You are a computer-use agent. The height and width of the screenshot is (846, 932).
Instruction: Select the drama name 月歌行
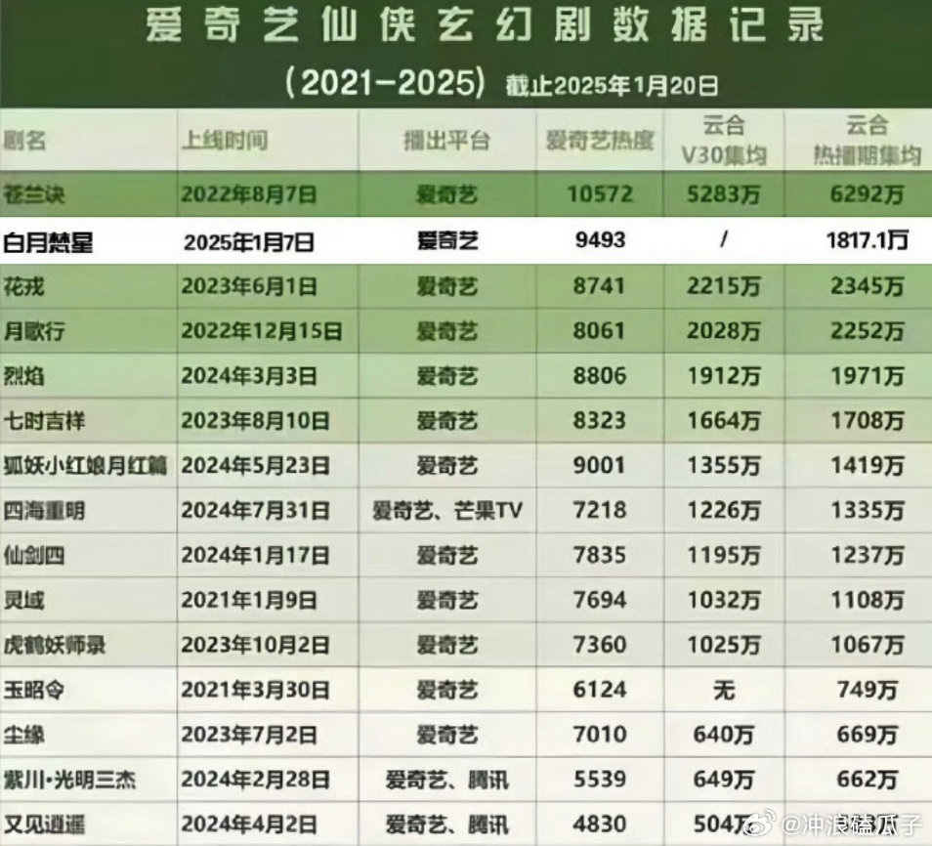tap(34, 331)
